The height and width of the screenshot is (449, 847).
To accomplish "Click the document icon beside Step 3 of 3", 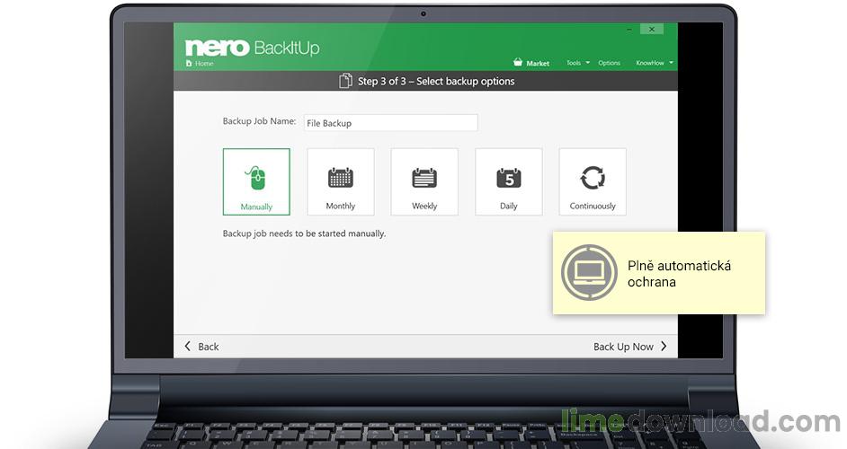I will 345,81.
